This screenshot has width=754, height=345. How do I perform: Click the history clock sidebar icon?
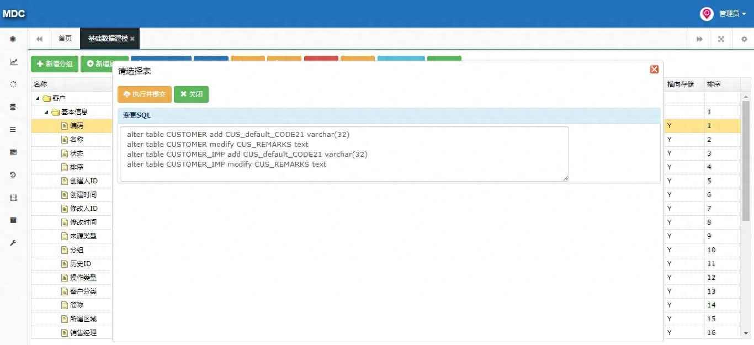click(x=13, y=175)
